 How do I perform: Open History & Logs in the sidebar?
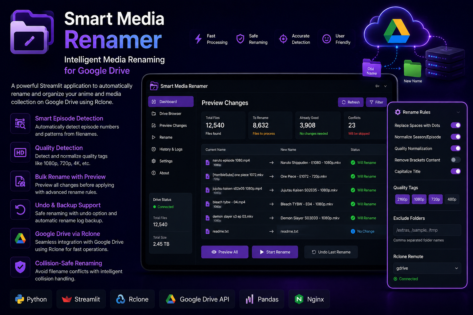[171, 149]
